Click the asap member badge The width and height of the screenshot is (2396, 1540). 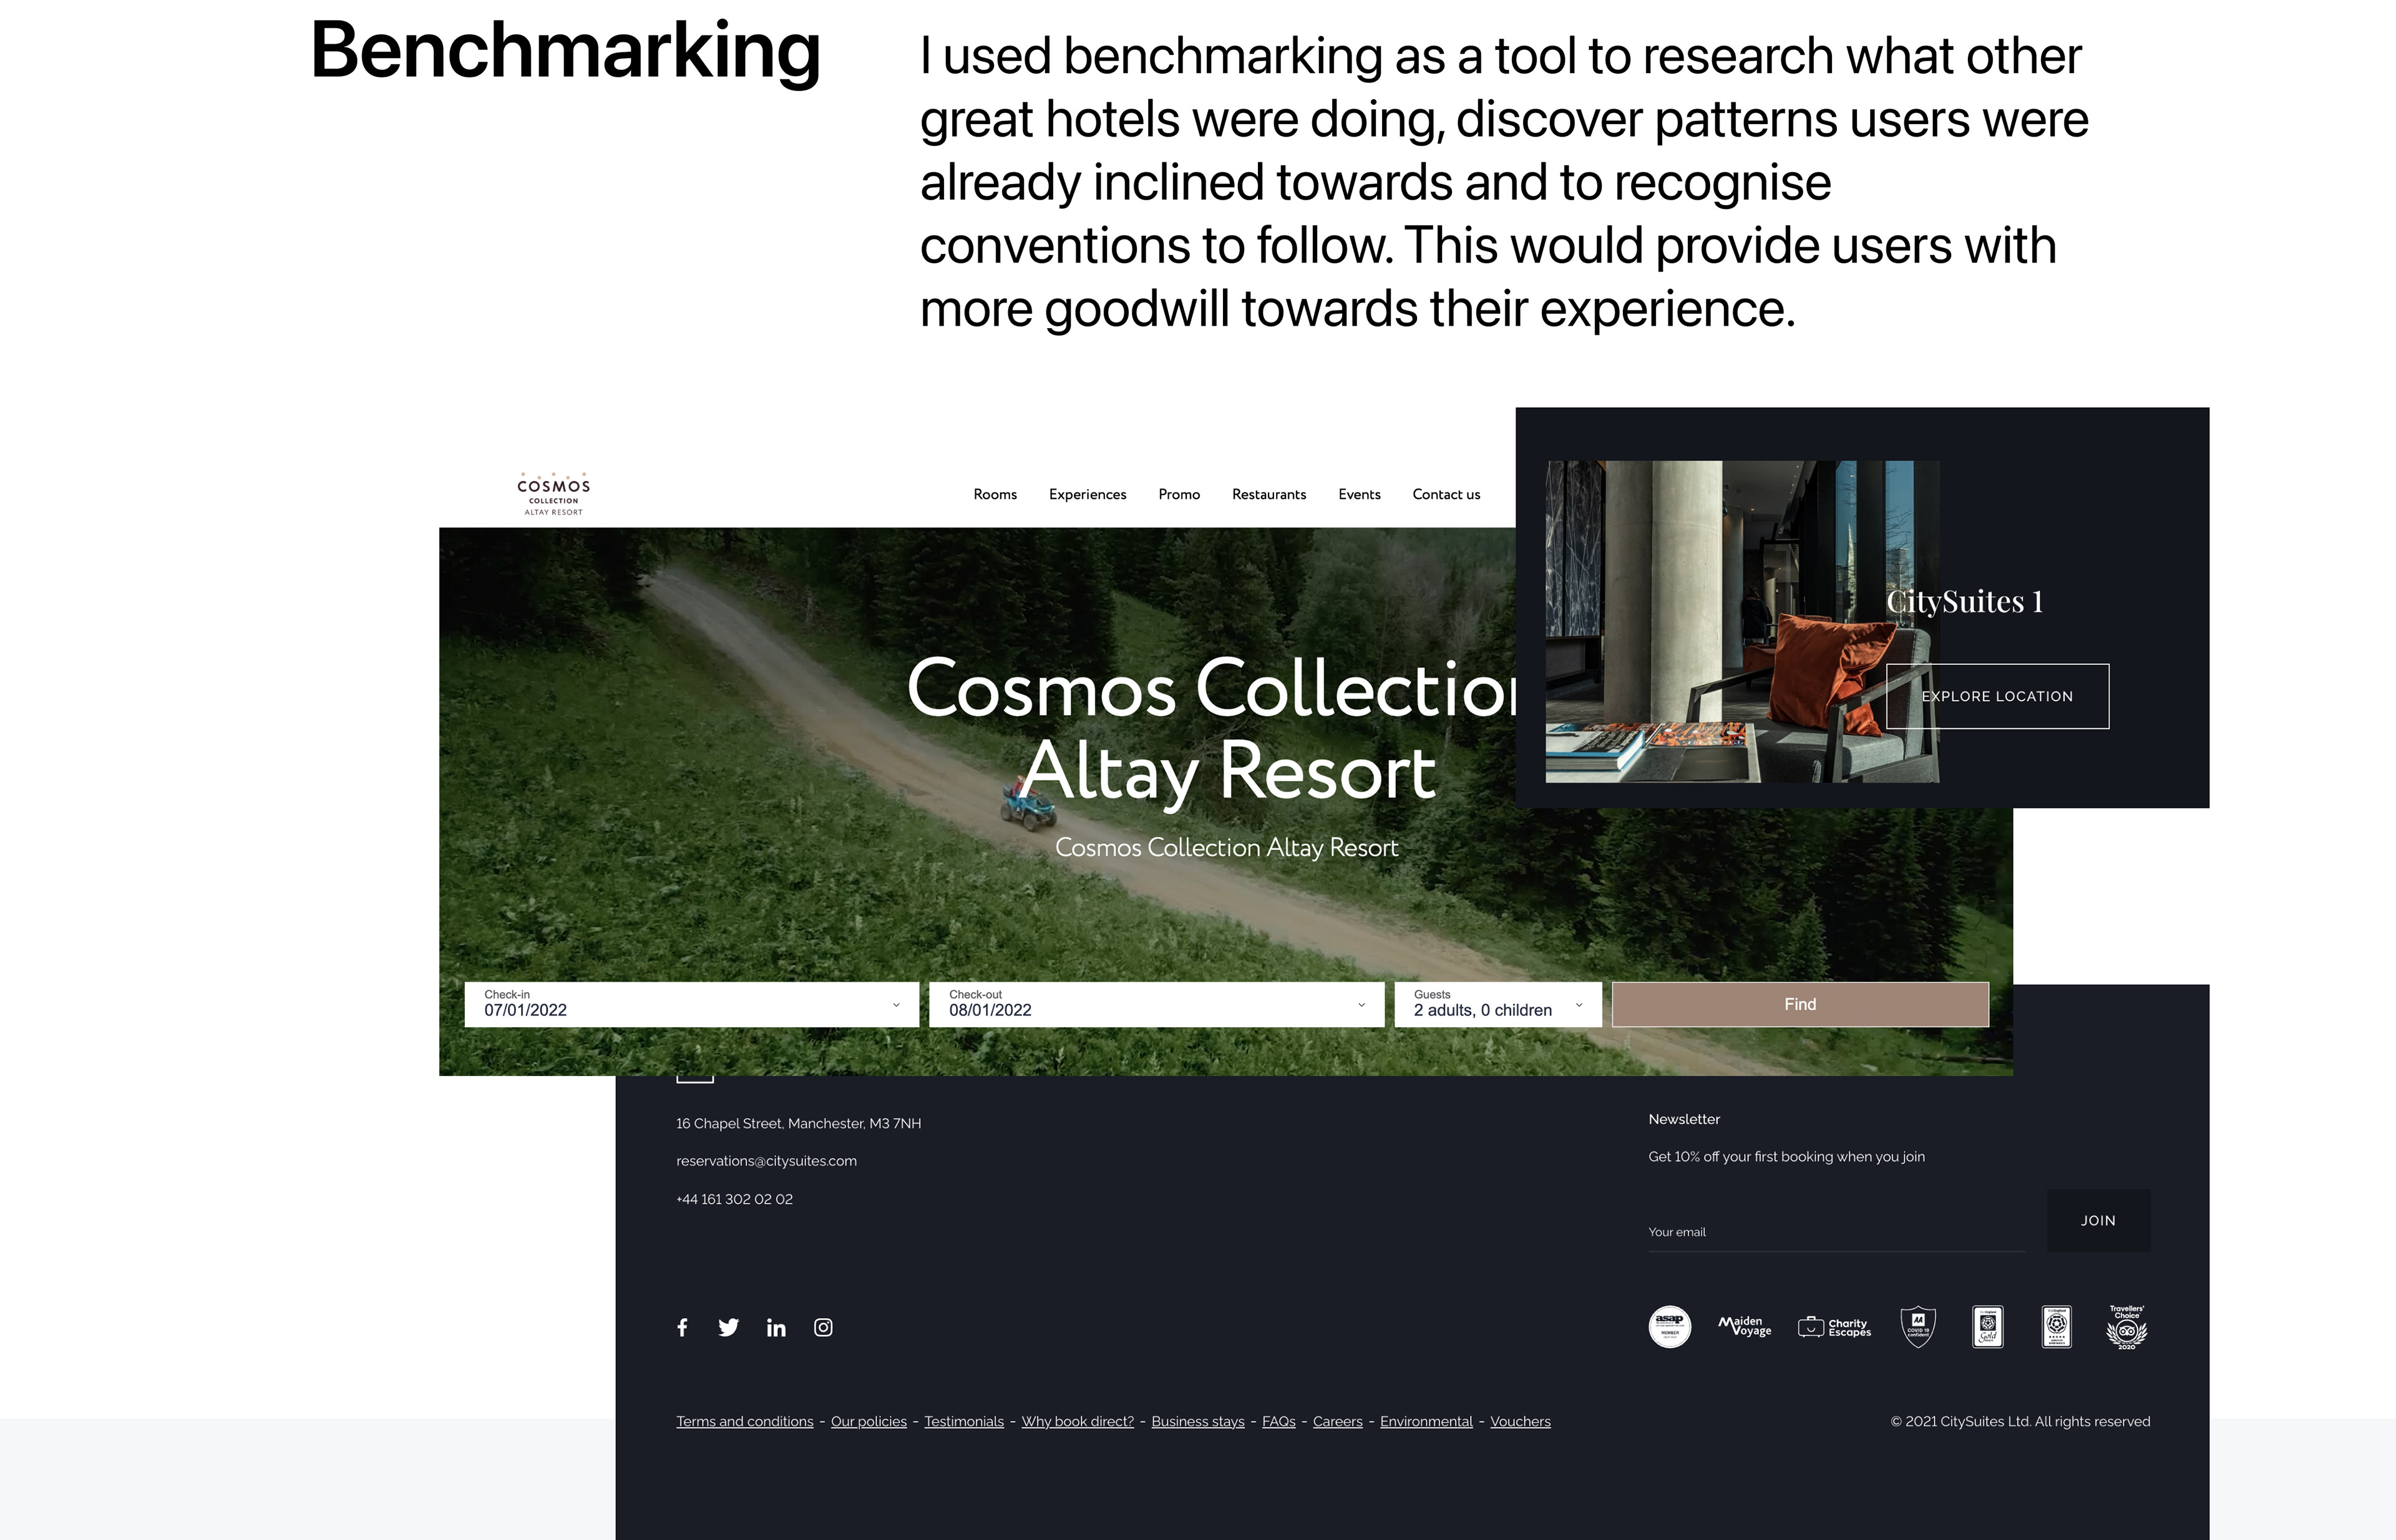coord(1670,1327)
